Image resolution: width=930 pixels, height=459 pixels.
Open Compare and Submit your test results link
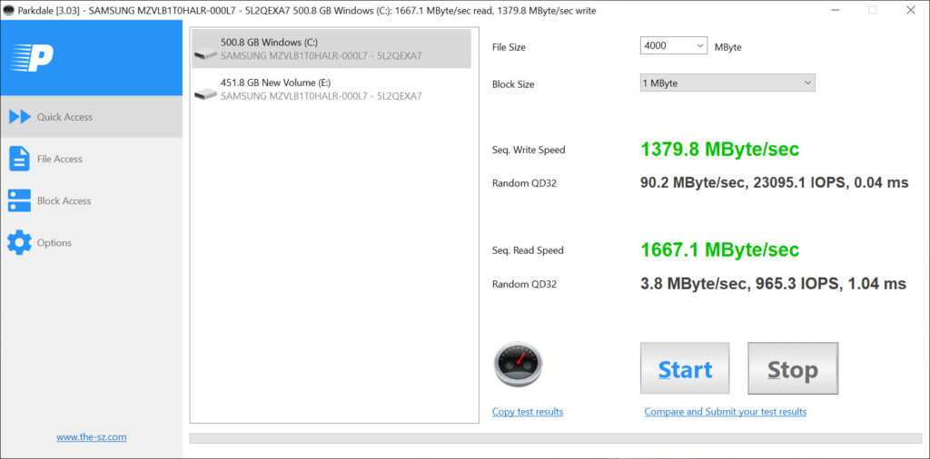[x=726, y=412]
